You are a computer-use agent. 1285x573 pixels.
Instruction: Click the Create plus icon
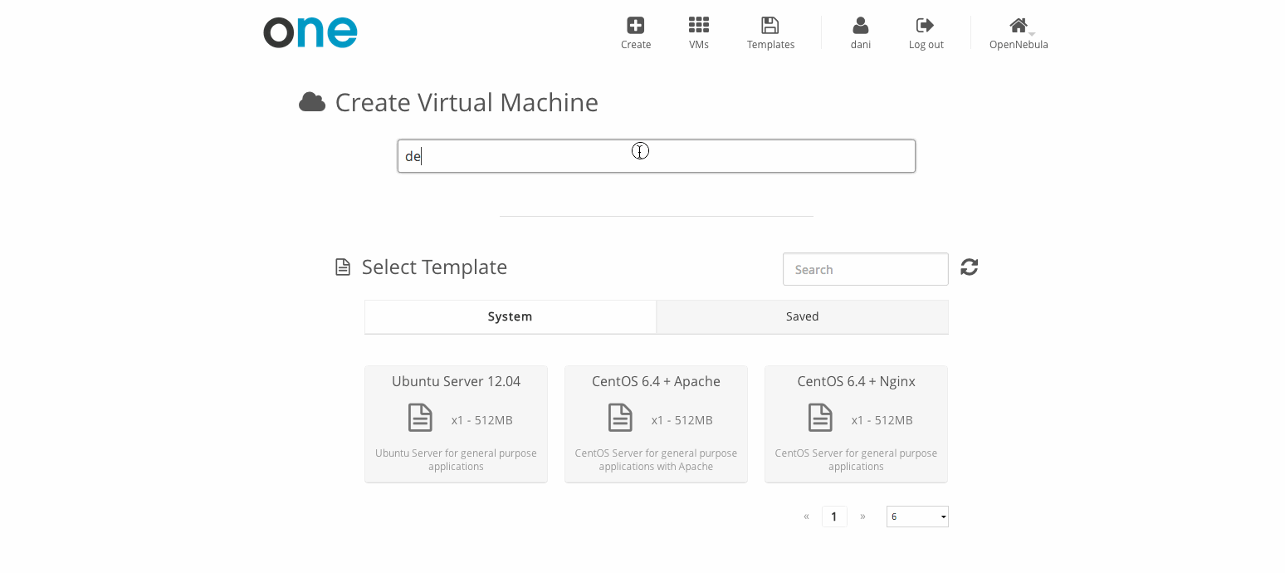tap(635, 26)
